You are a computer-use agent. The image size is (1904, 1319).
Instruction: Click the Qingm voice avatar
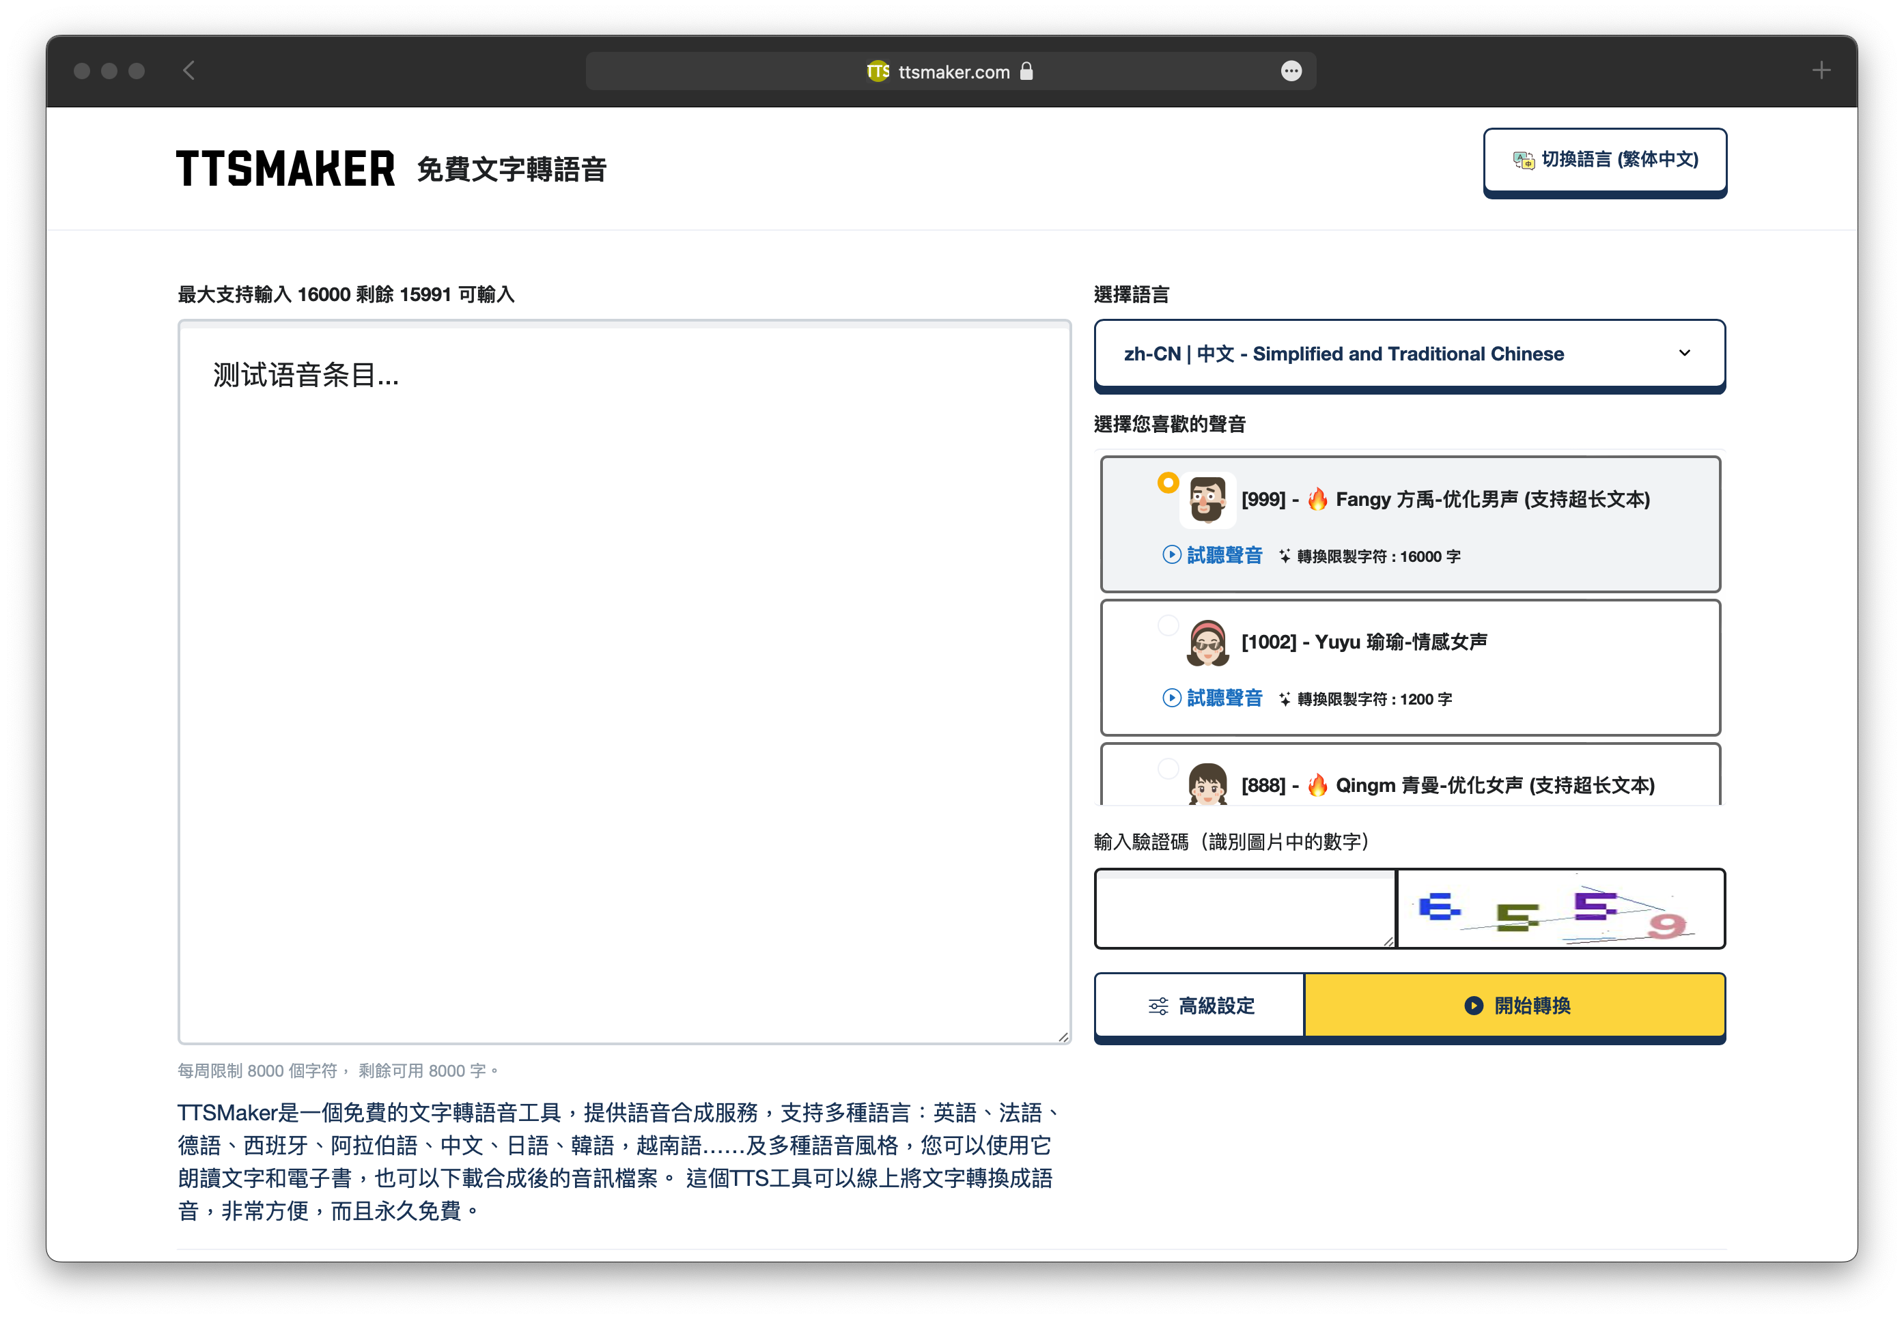tap(1207, 784)
